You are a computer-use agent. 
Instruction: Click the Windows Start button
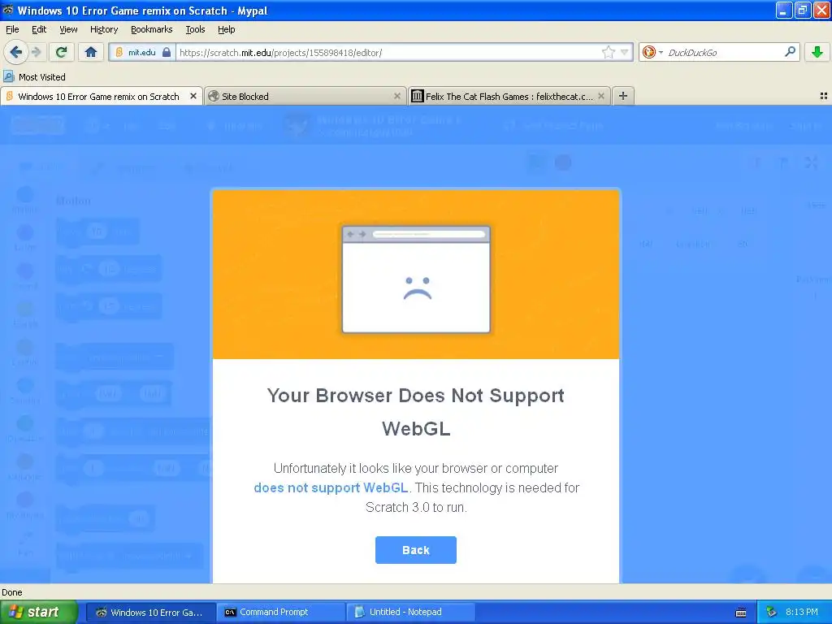pyautogui.click(x=38, y=612)
